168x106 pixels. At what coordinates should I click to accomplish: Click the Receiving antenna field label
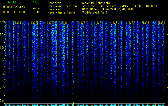coord(61,12)
